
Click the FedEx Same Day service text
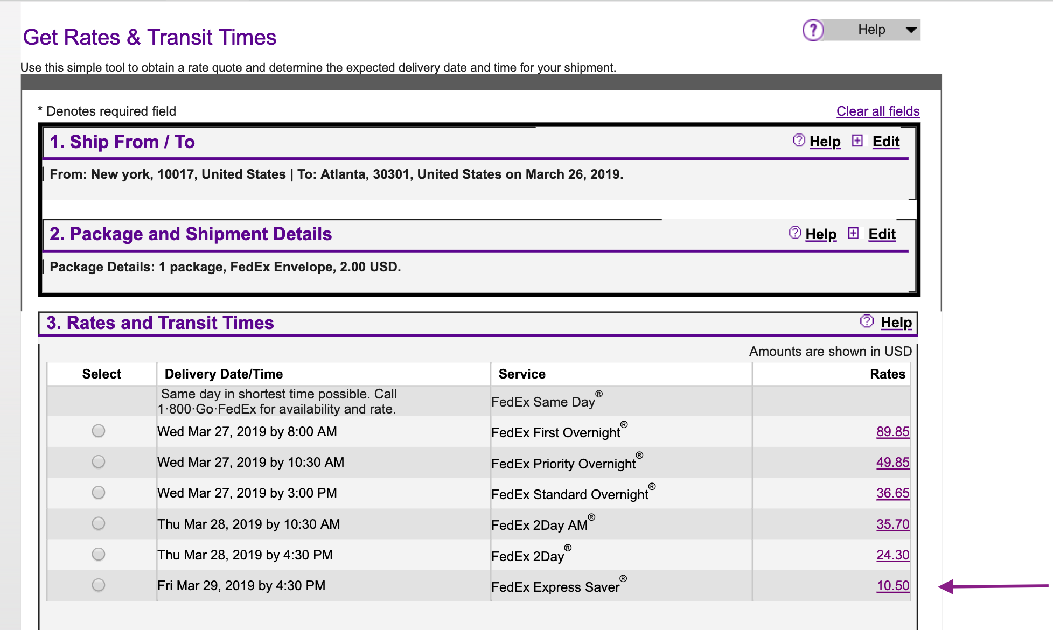547,401
